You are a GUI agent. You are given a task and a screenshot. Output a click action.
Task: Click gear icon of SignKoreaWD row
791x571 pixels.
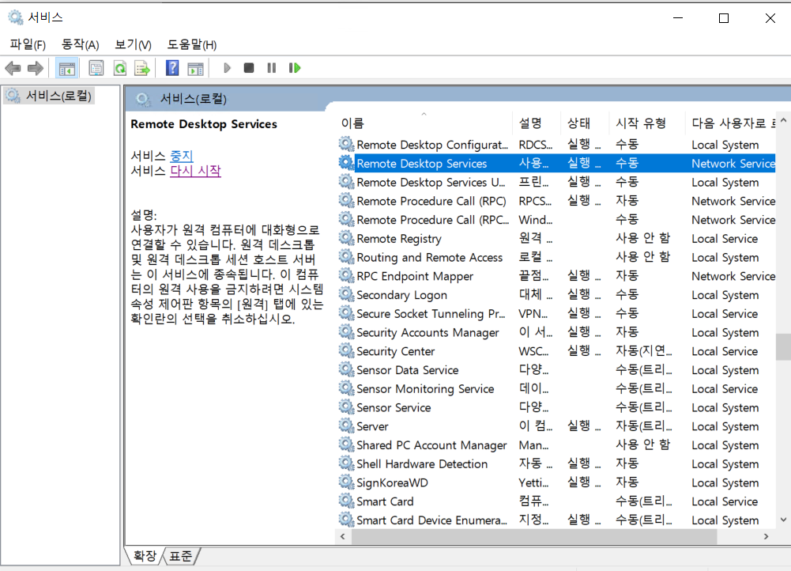[346, 482]
